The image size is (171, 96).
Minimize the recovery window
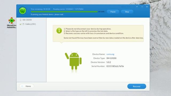coord(142,7)
